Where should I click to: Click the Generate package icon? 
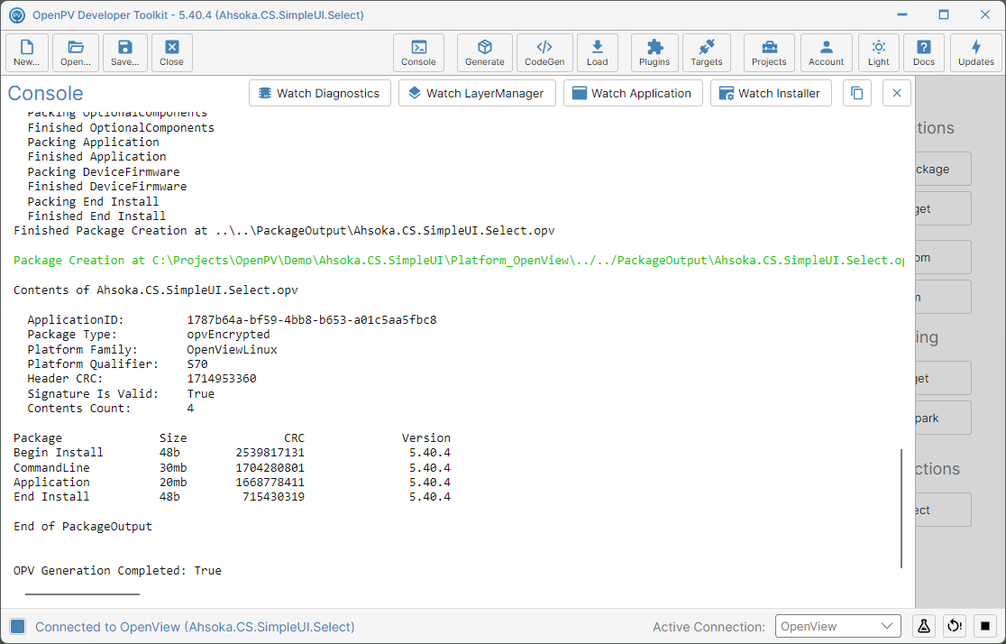pyautogui.click(x=484, y=52)
